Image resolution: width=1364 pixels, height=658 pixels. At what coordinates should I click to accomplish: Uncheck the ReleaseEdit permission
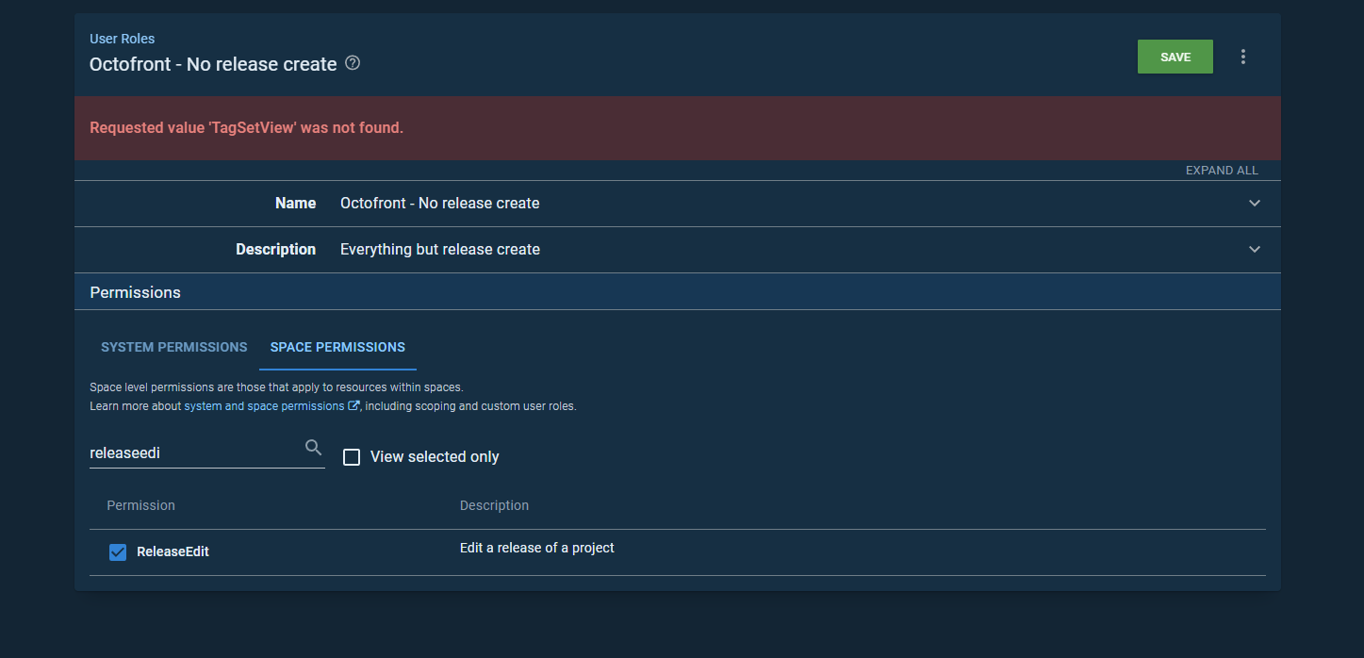point(117,551)
